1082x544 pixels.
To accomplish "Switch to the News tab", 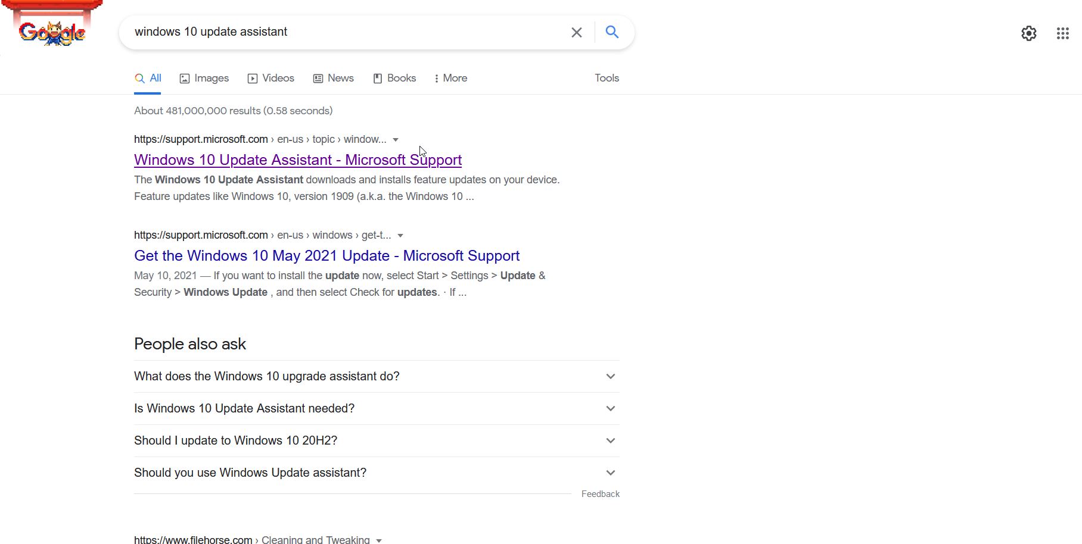I will tap(334, 79).
